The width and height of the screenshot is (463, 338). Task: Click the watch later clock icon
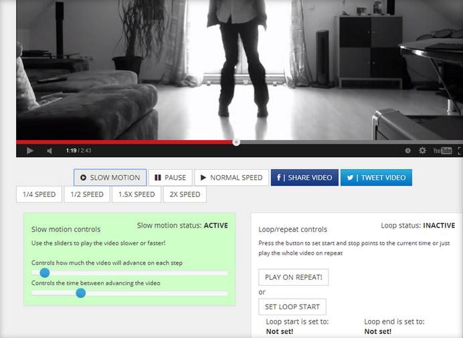tap(407, 151)
